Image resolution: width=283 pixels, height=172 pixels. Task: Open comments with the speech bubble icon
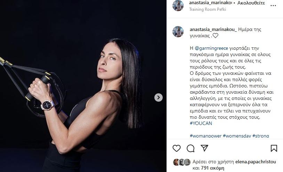coord(191,148)
